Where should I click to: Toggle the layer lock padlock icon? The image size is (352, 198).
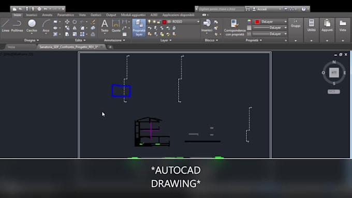tap(159, 22)
